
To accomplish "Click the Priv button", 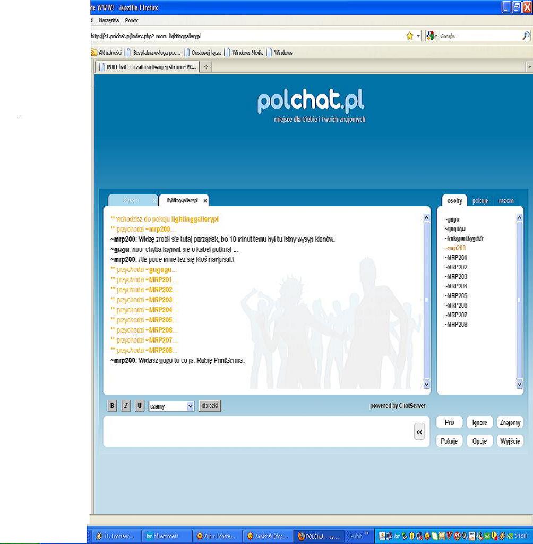I will point(450,422).
